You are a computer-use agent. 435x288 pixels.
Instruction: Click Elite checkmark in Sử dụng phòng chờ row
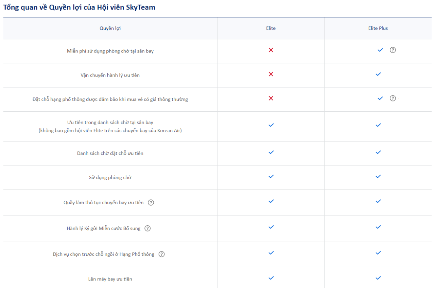click(271, 177)
